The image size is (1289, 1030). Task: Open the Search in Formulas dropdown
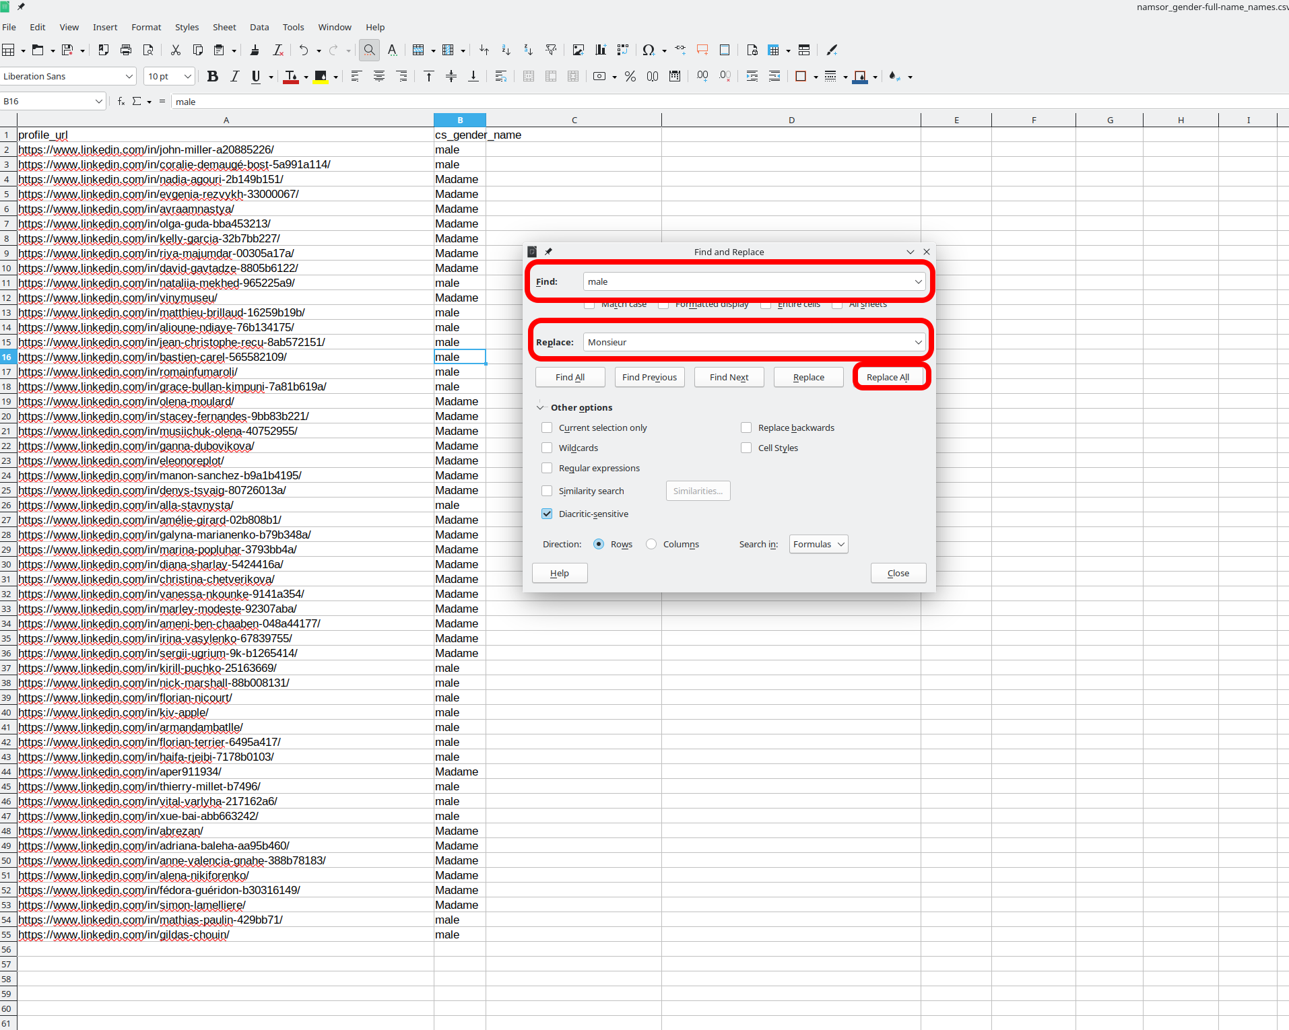[819, 544]
